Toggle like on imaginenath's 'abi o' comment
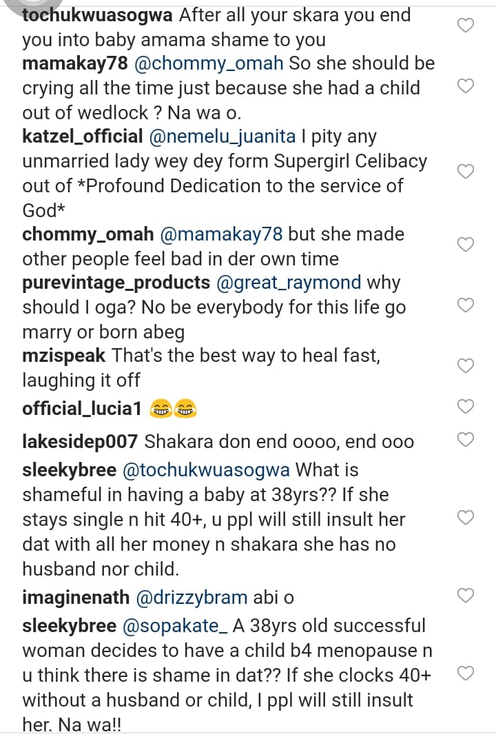This screenshot has height=739, width=496. click(466, 594)
